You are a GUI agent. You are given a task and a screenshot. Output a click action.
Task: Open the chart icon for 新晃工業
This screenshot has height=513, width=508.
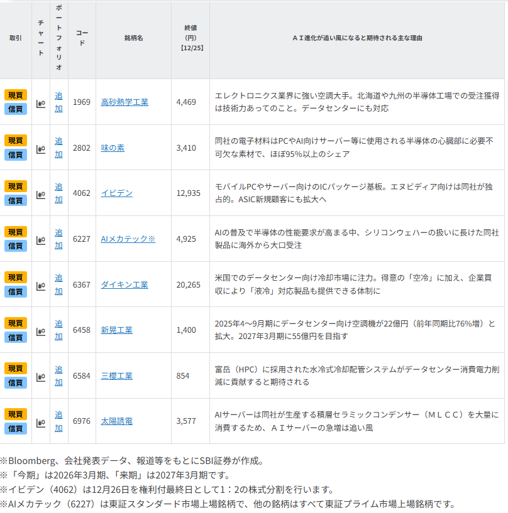[41, 331]
